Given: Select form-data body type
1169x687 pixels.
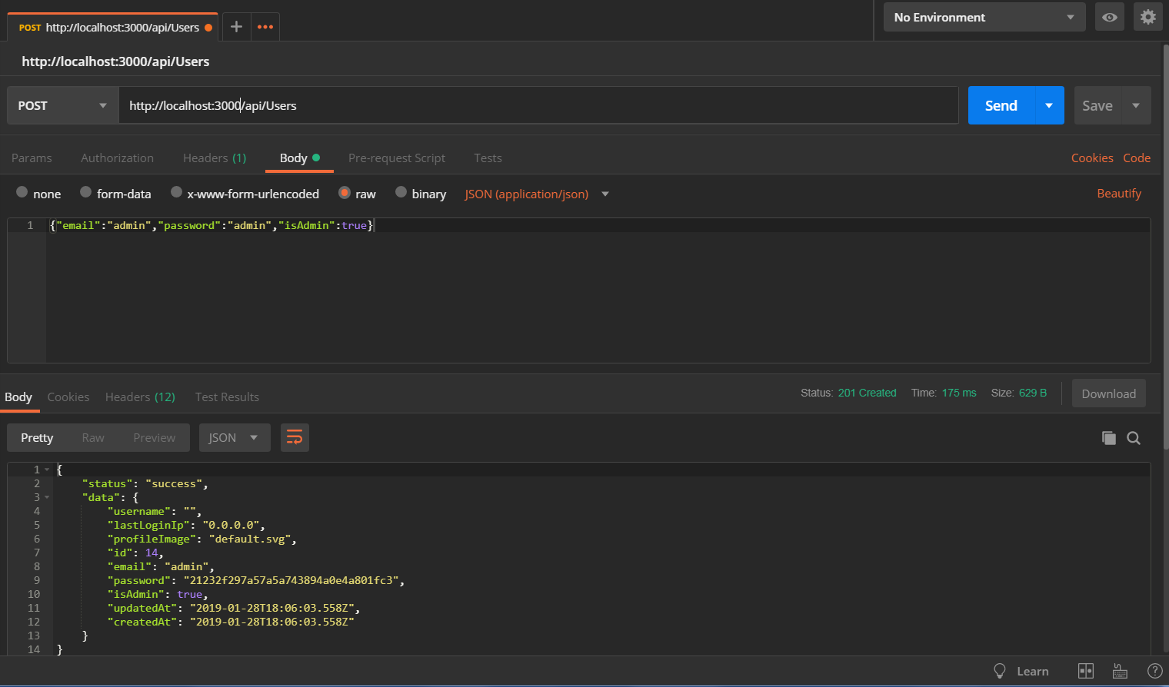Looking at the screenshot, I should point(86,192).
